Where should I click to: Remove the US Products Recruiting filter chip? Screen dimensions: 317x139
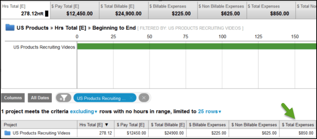click(x=131, y=98)
